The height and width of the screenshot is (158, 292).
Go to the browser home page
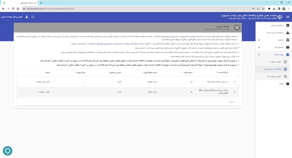pyautogui.click(x=18, y=9)
